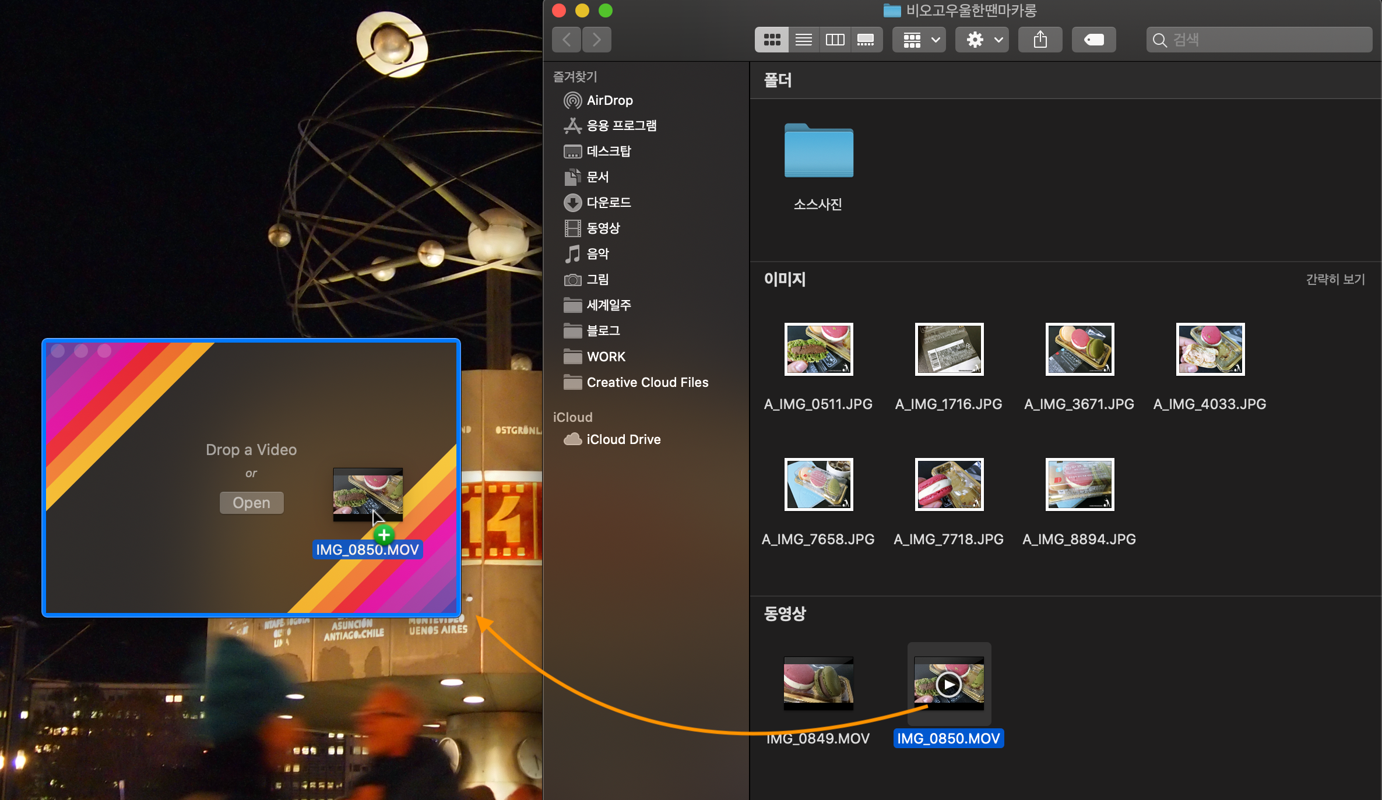
Task: Go forward with the Finder forward arrow
Action: pos(596,40)
